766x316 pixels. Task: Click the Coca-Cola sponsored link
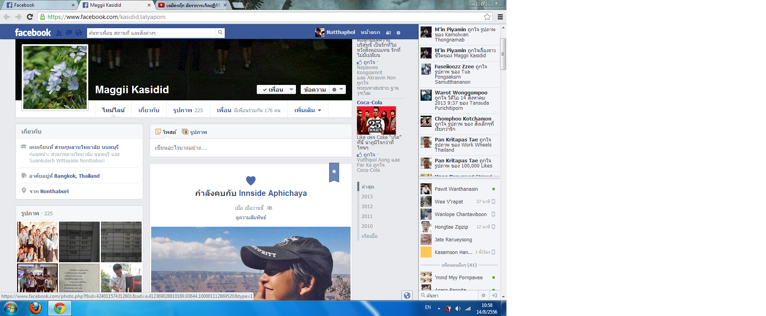pos(370,103)
